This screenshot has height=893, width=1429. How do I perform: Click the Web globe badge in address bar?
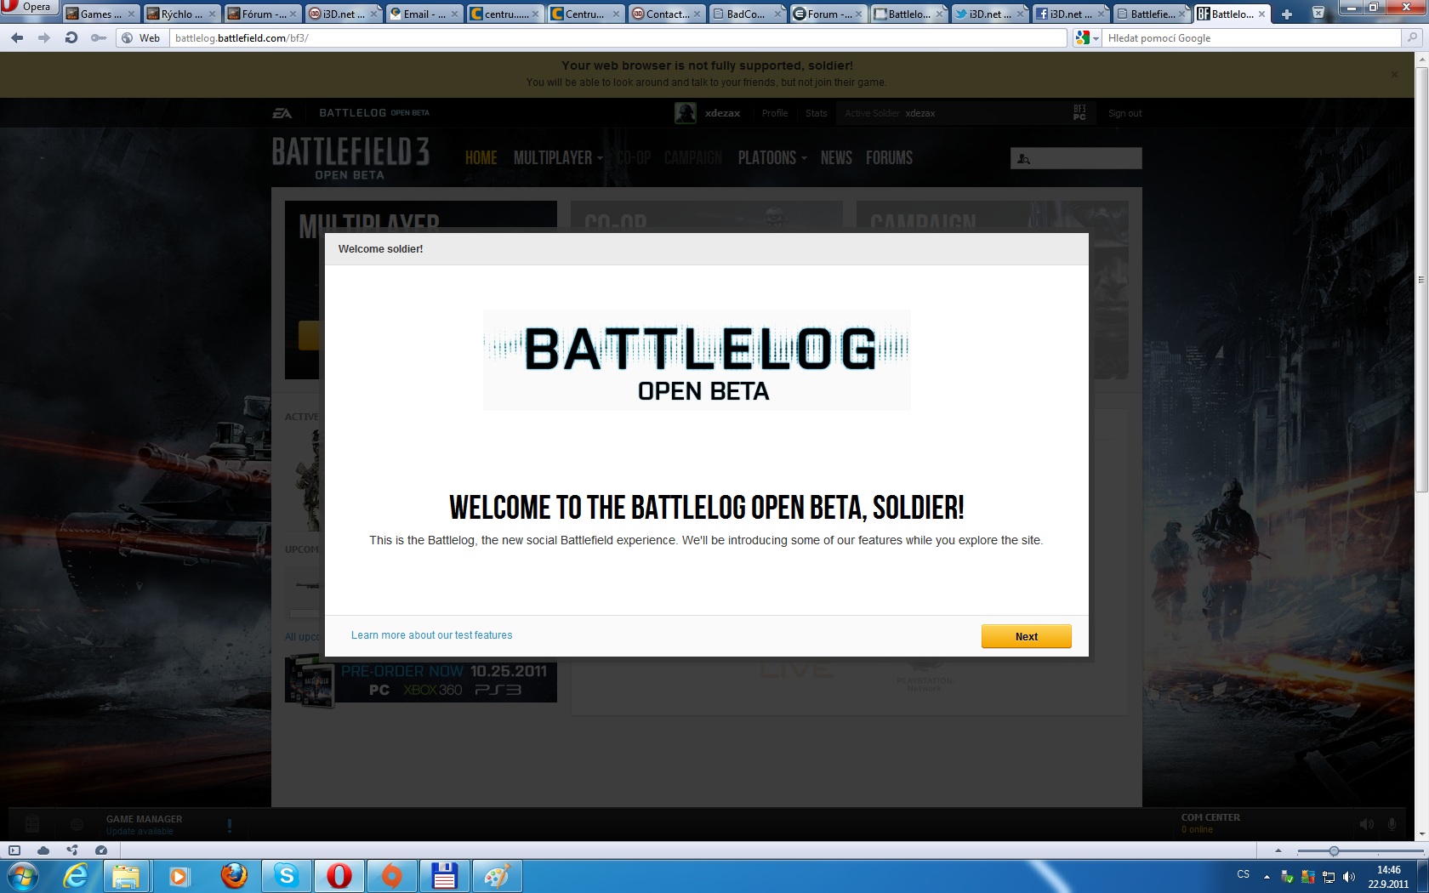point(141,37)
